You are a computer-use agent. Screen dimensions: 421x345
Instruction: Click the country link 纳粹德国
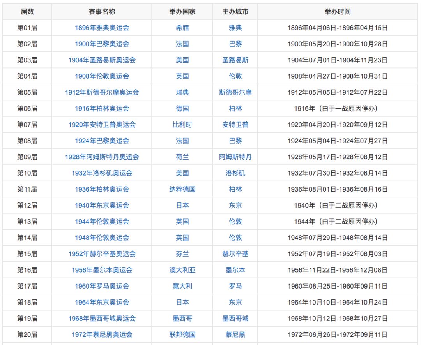pos(182,189)
